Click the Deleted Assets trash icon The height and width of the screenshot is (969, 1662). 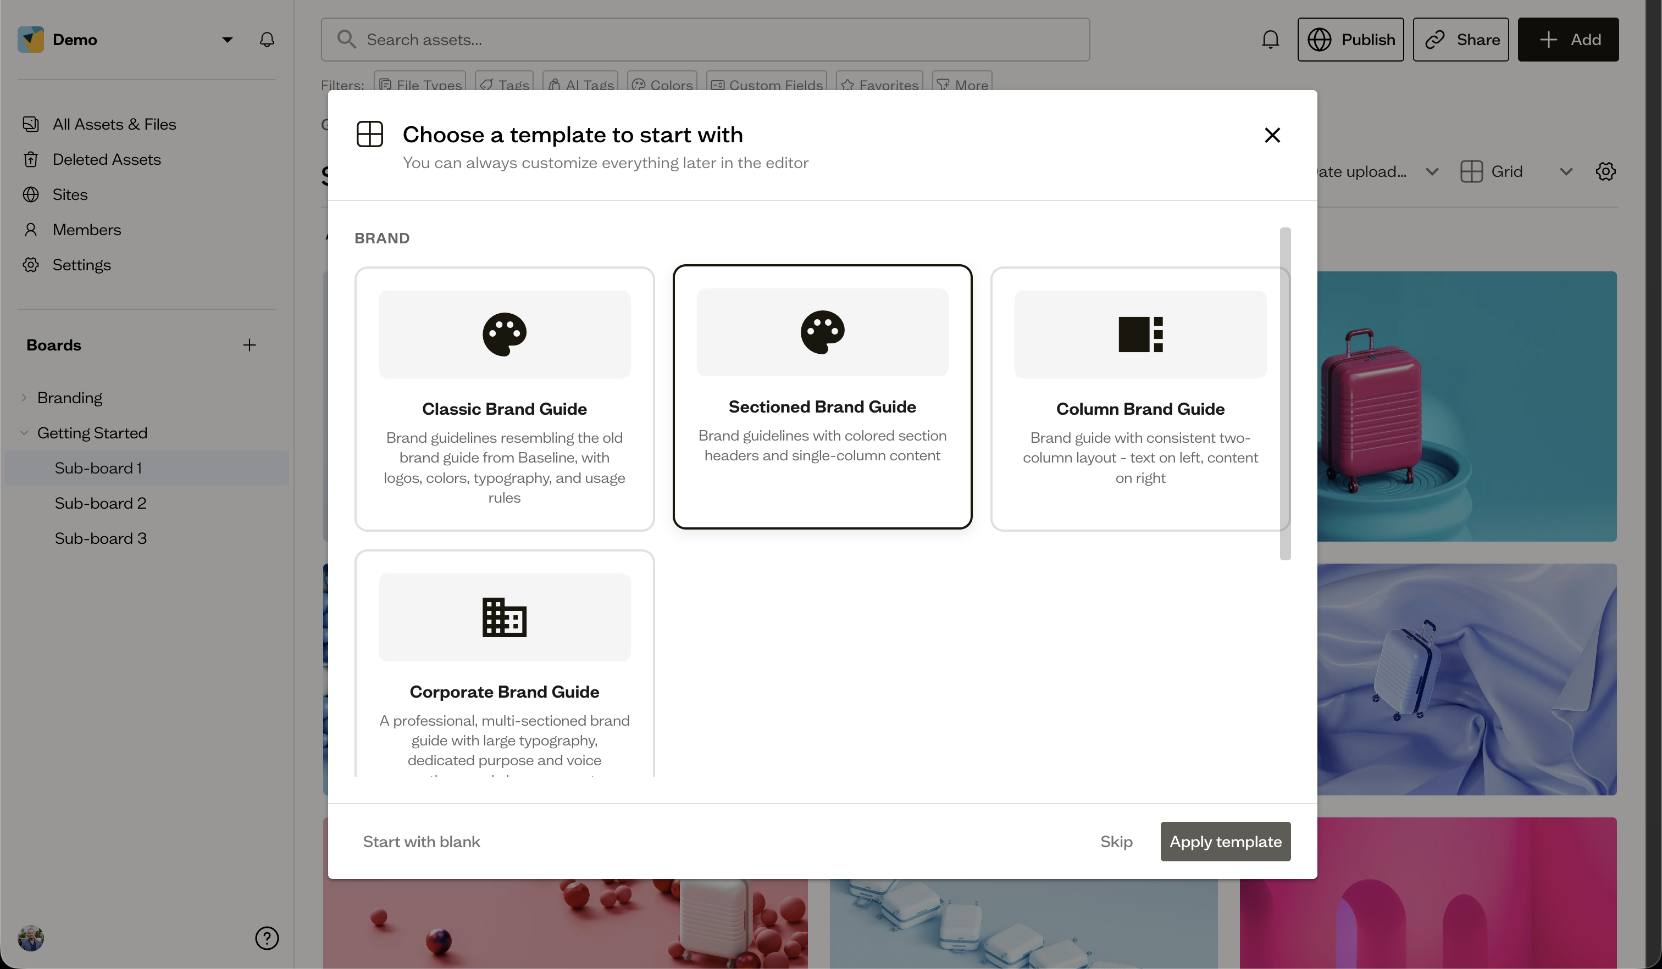30,159
